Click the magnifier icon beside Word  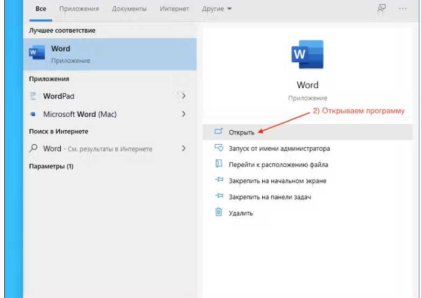(x=33, y=148)
